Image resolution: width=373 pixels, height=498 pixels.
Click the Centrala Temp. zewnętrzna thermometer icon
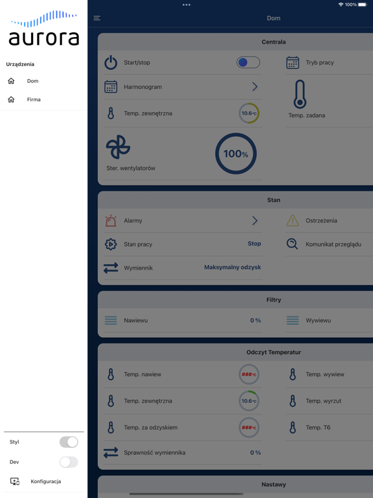click(111, 113)
